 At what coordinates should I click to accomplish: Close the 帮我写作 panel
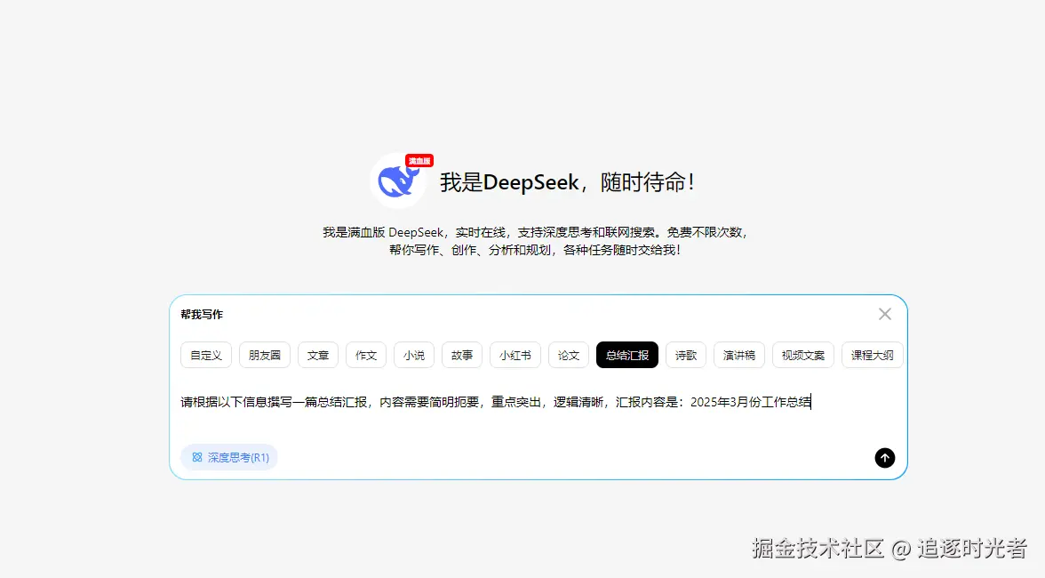(884, 314)
